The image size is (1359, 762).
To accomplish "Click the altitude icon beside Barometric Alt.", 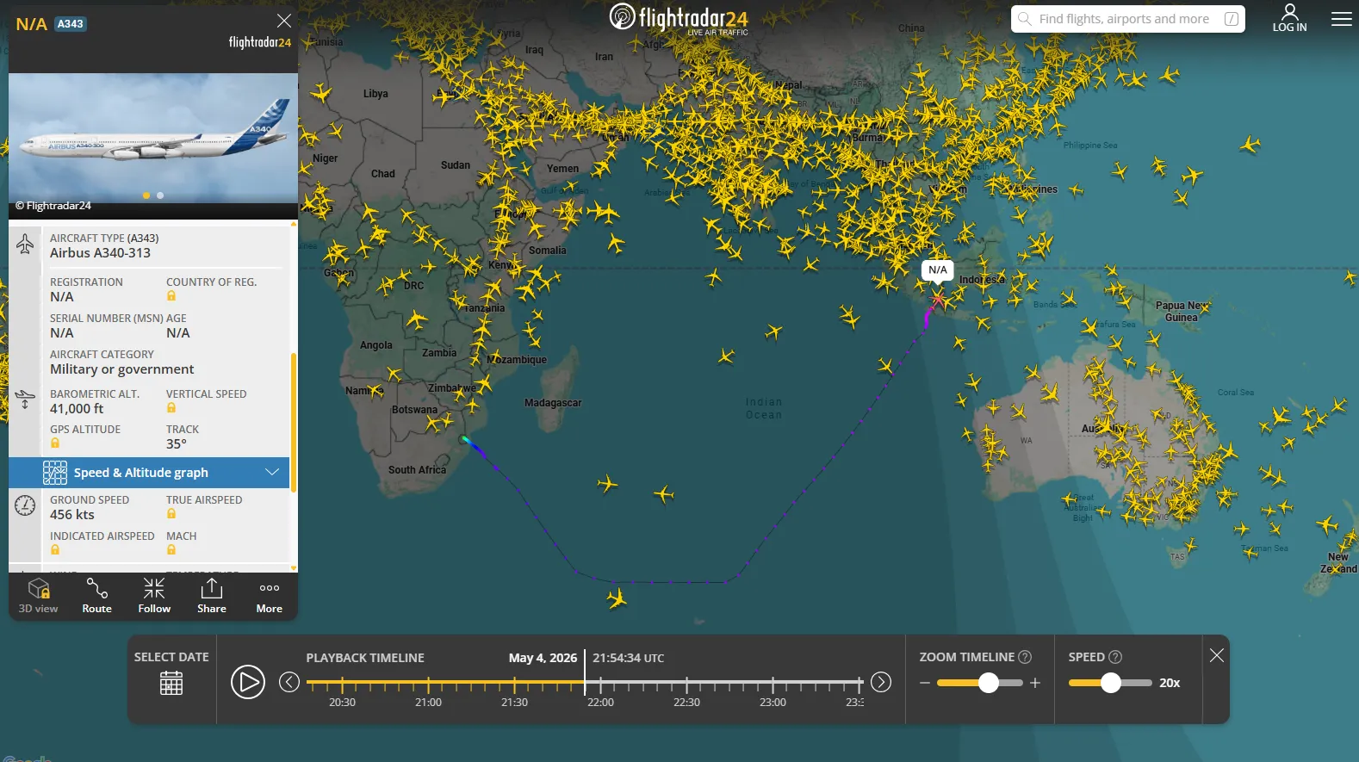I will (x=25, y=400).
